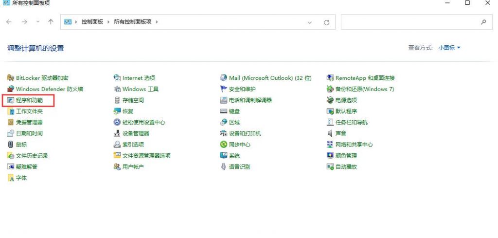The height and width of the screenshot is (238, 498).
Task: Go up one level with up arrow
Action: click(51, 22)
